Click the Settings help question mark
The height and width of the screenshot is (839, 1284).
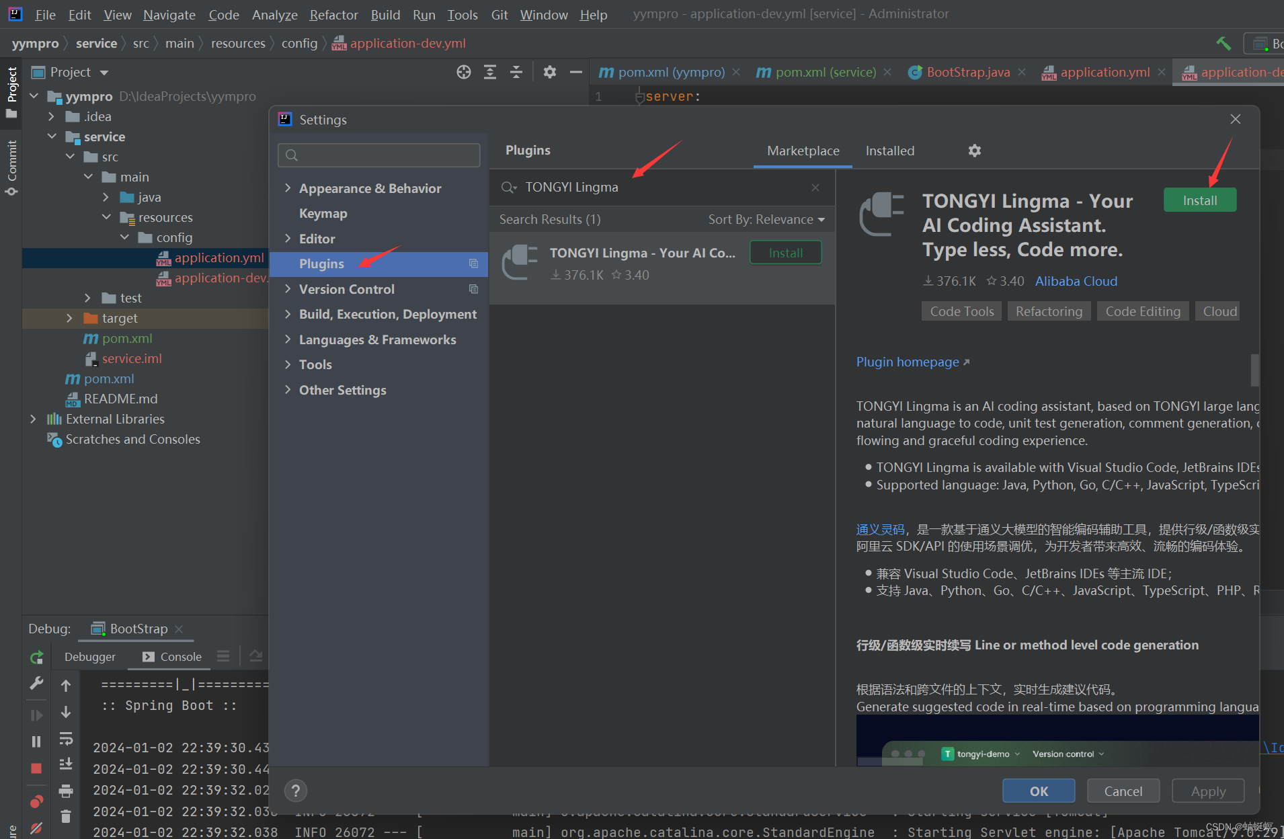(296, 791)
